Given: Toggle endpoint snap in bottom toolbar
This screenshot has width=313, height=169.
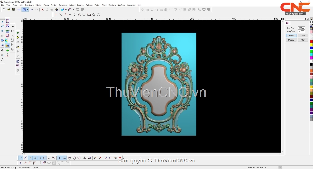Looking at the screenshot, I should [x=21, y=158].
